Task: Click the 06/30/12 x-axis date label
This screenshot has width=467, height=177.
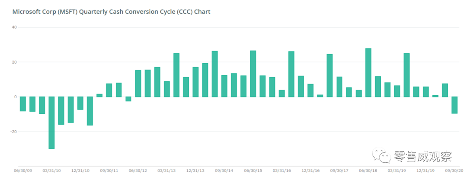Action: (x=138, y=171)
